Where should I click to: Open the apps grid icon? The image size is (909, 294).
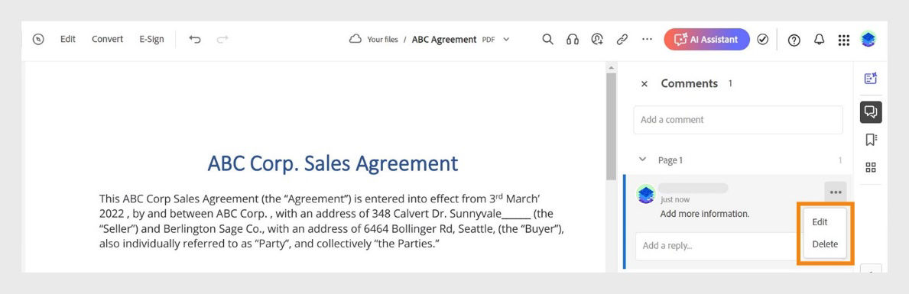[x=843, y=40]
